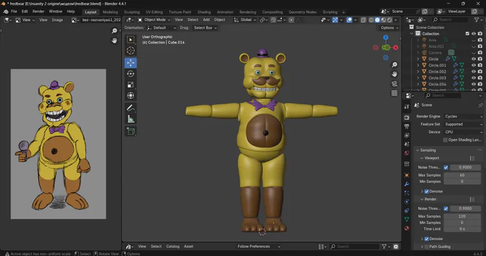Switch orthographic/perspective grid icon in viewport
Image resolution: width=486 pixels, height=256 pixels.
(394, 93)
